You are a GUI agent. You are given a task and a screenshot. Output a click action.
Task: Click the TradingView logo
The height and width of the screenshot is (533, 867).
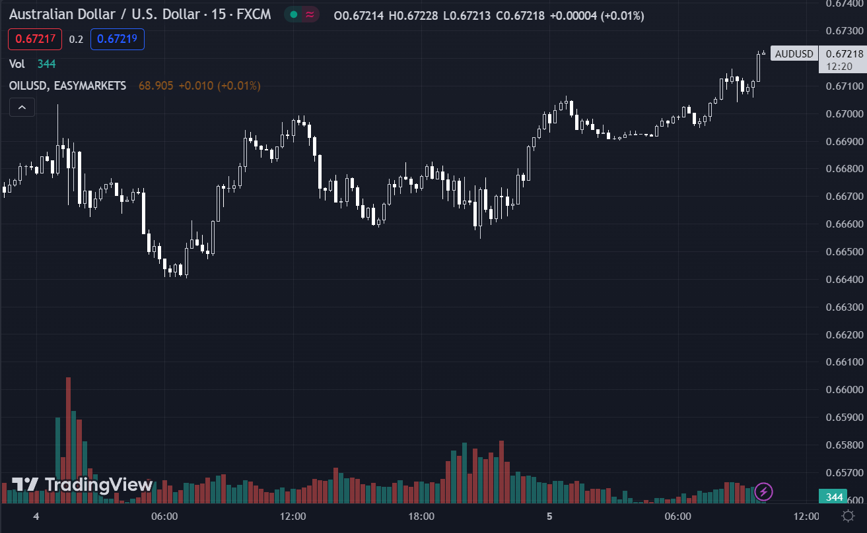pos(83,485)
